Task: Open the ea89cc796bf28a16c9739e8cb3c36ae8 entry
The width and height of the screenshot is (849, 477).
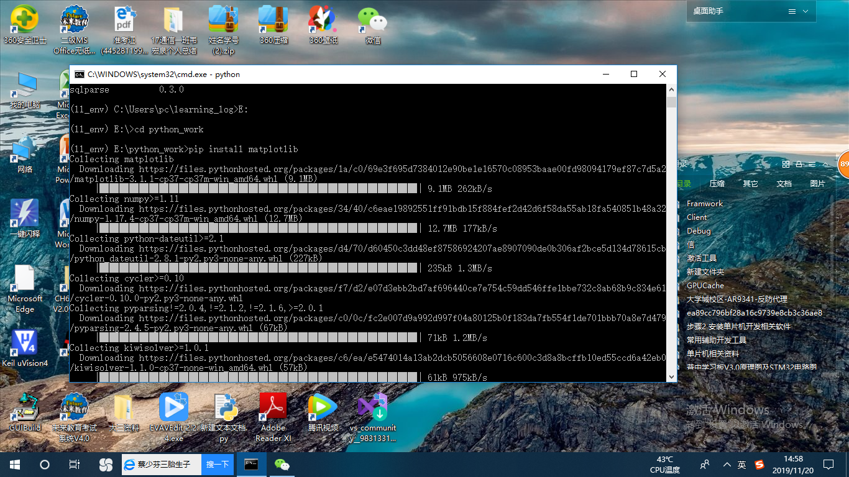Action: pos(755,313)
